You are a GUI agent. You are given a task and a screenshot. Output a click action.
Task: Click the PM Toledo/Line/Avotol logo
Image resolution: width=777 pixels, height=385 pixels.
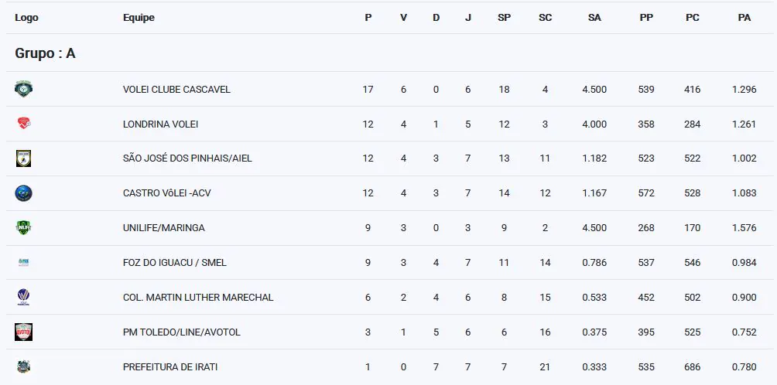(23, 332)
